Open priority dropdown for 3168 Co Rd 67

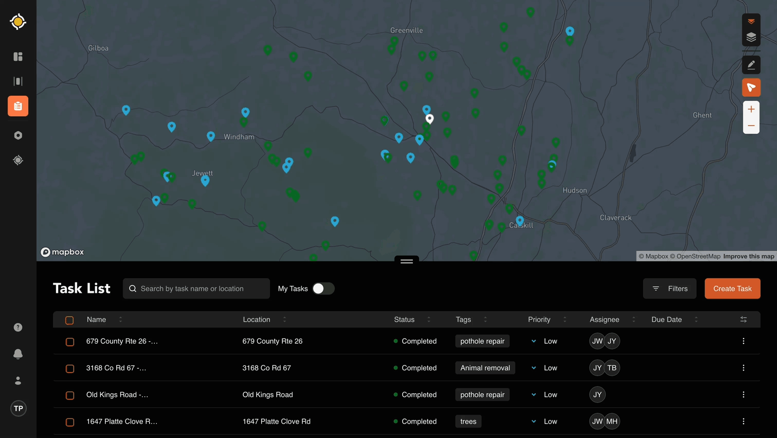[x=534, y=368]
